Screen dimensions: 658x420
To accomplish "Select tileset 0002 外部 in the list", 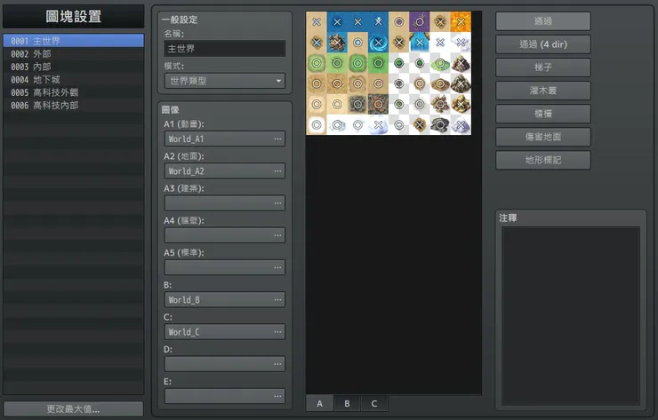I will coord(74,53).
